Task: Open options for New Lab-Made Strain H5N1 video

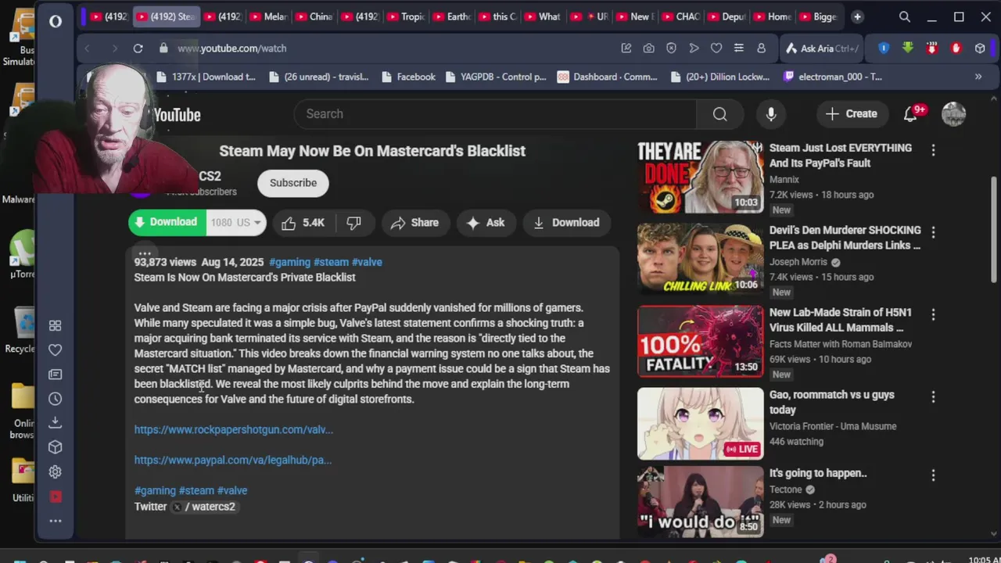Action: coord(933,314)
